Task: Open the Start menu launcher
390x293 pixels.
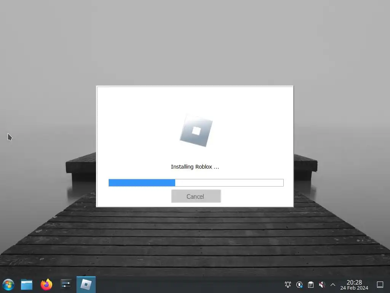Action: 8,285
